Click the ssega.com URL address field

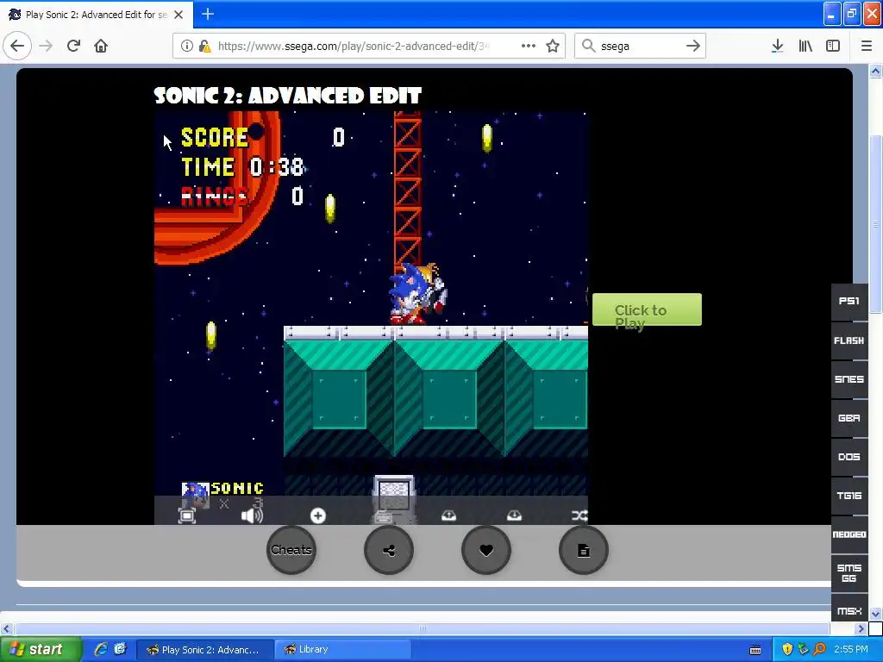click(x=354, y=47)
